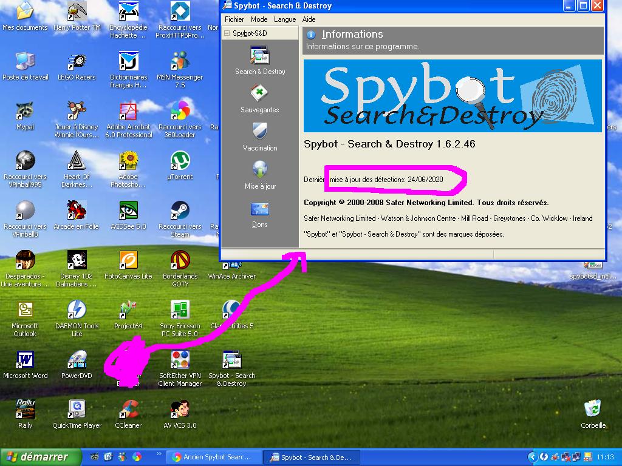
Task: Collapse the Spybot-S&D sidebar section
Action: [x=227, y=33]
